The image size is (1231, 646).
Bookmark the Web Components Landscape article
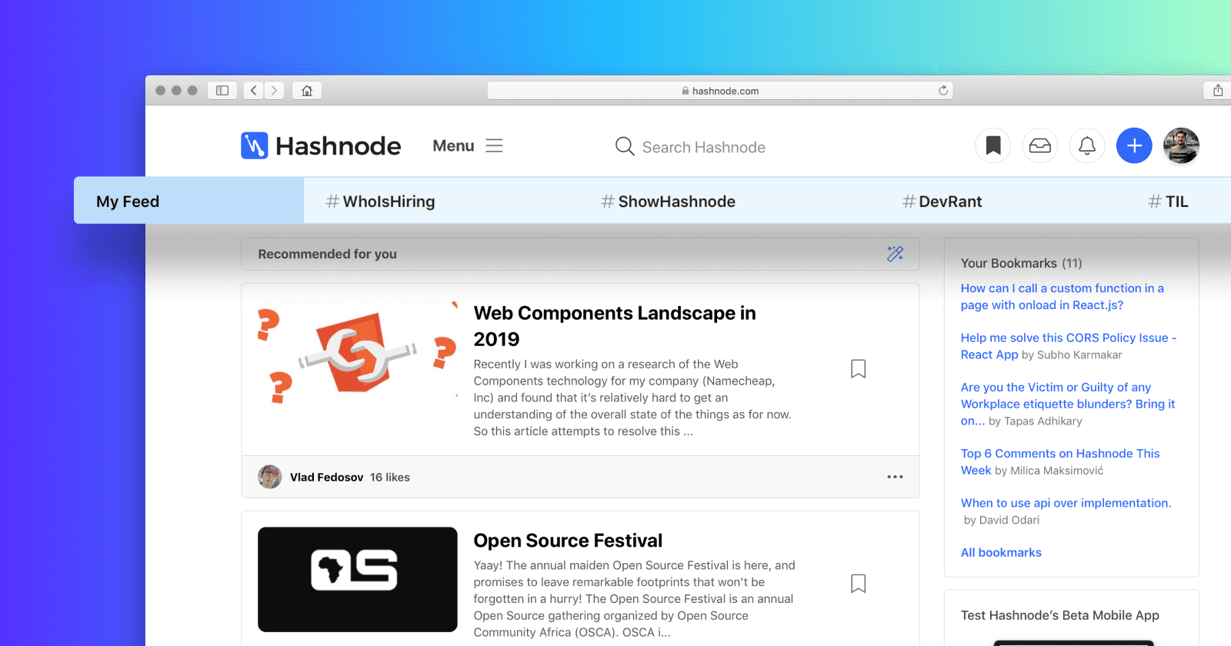[x=858, y=369]
